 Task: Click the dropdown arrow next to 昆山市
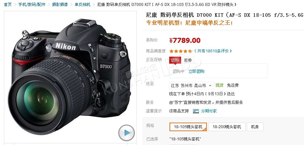coord(210,85)
